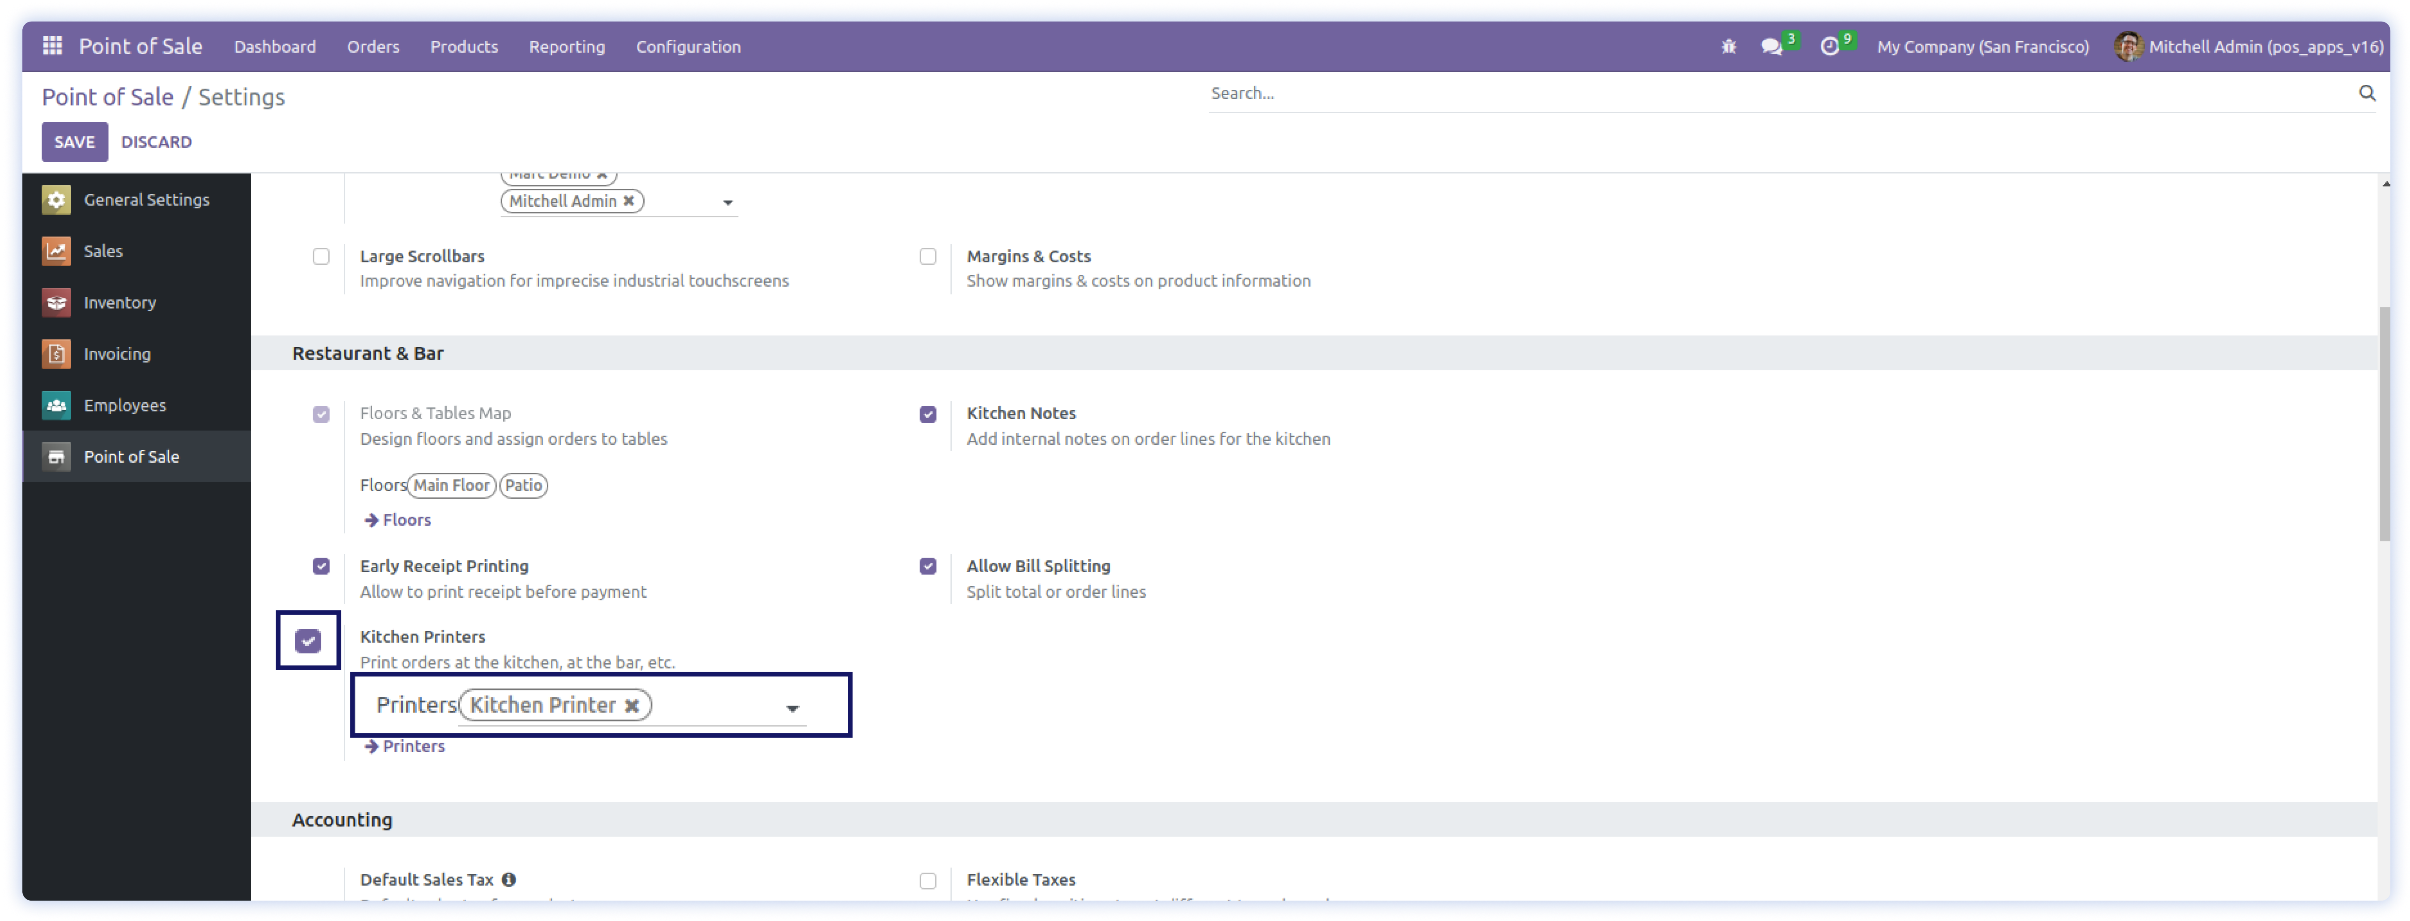
Task: Click the Point of Sale breadcrumb
Action: pos(108,97)
